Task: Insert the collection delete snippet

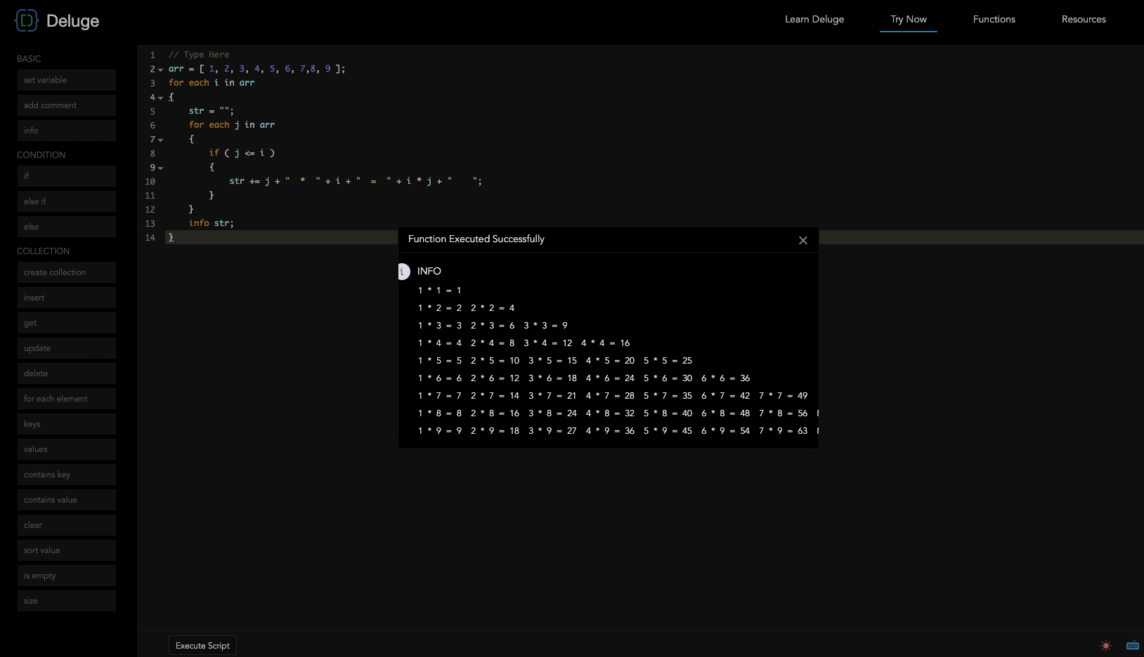Action: [x=67, y=373]
